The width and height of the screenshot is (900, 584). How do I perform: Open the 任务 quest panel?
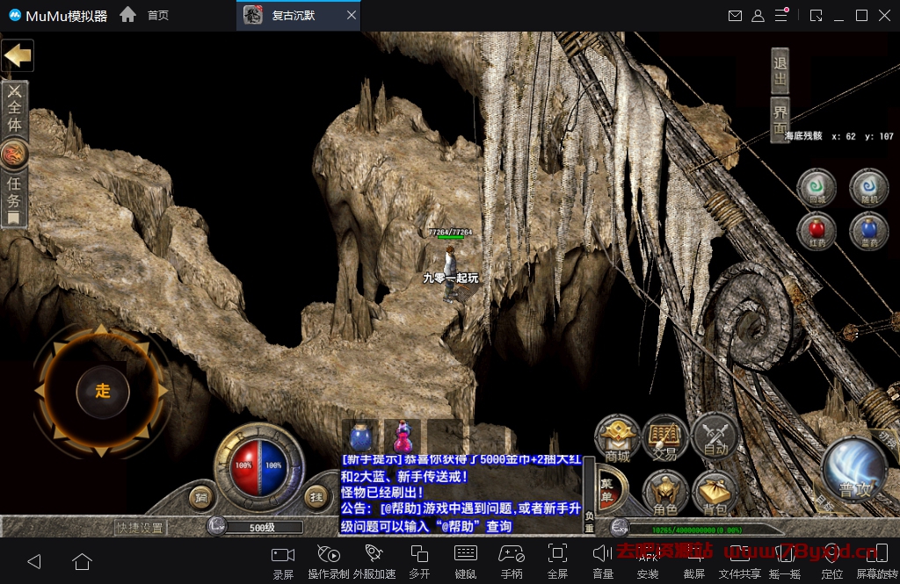click(14, 199)
